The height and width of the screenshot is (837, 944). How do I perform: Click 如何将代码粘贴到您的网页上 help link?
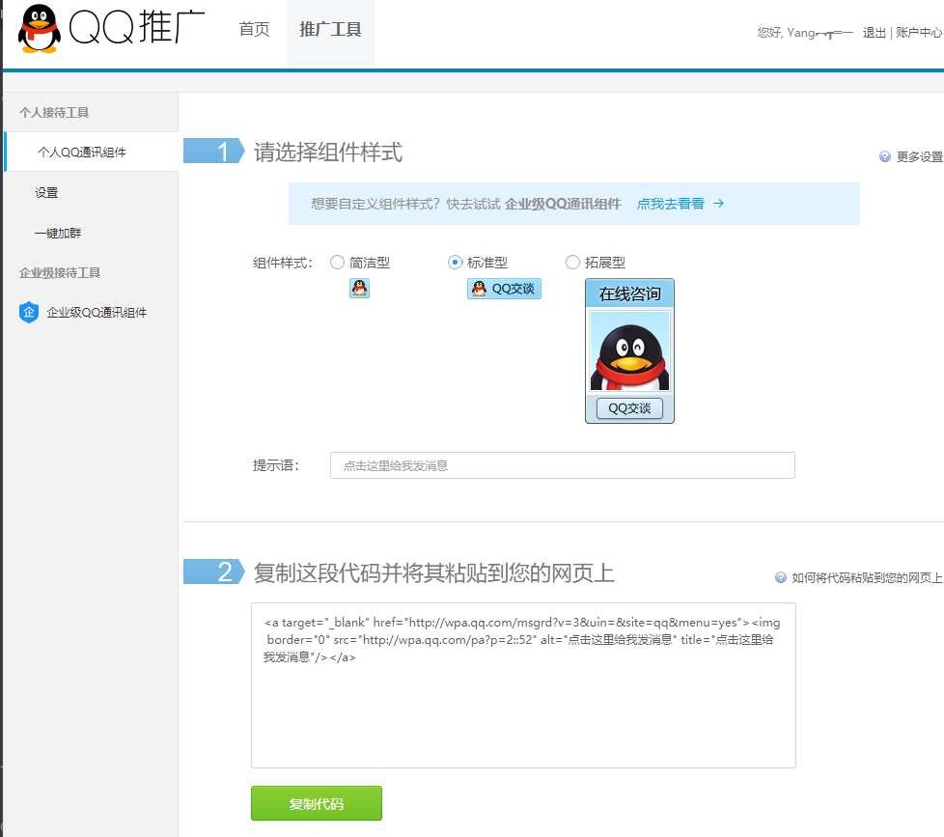[867, 577]
